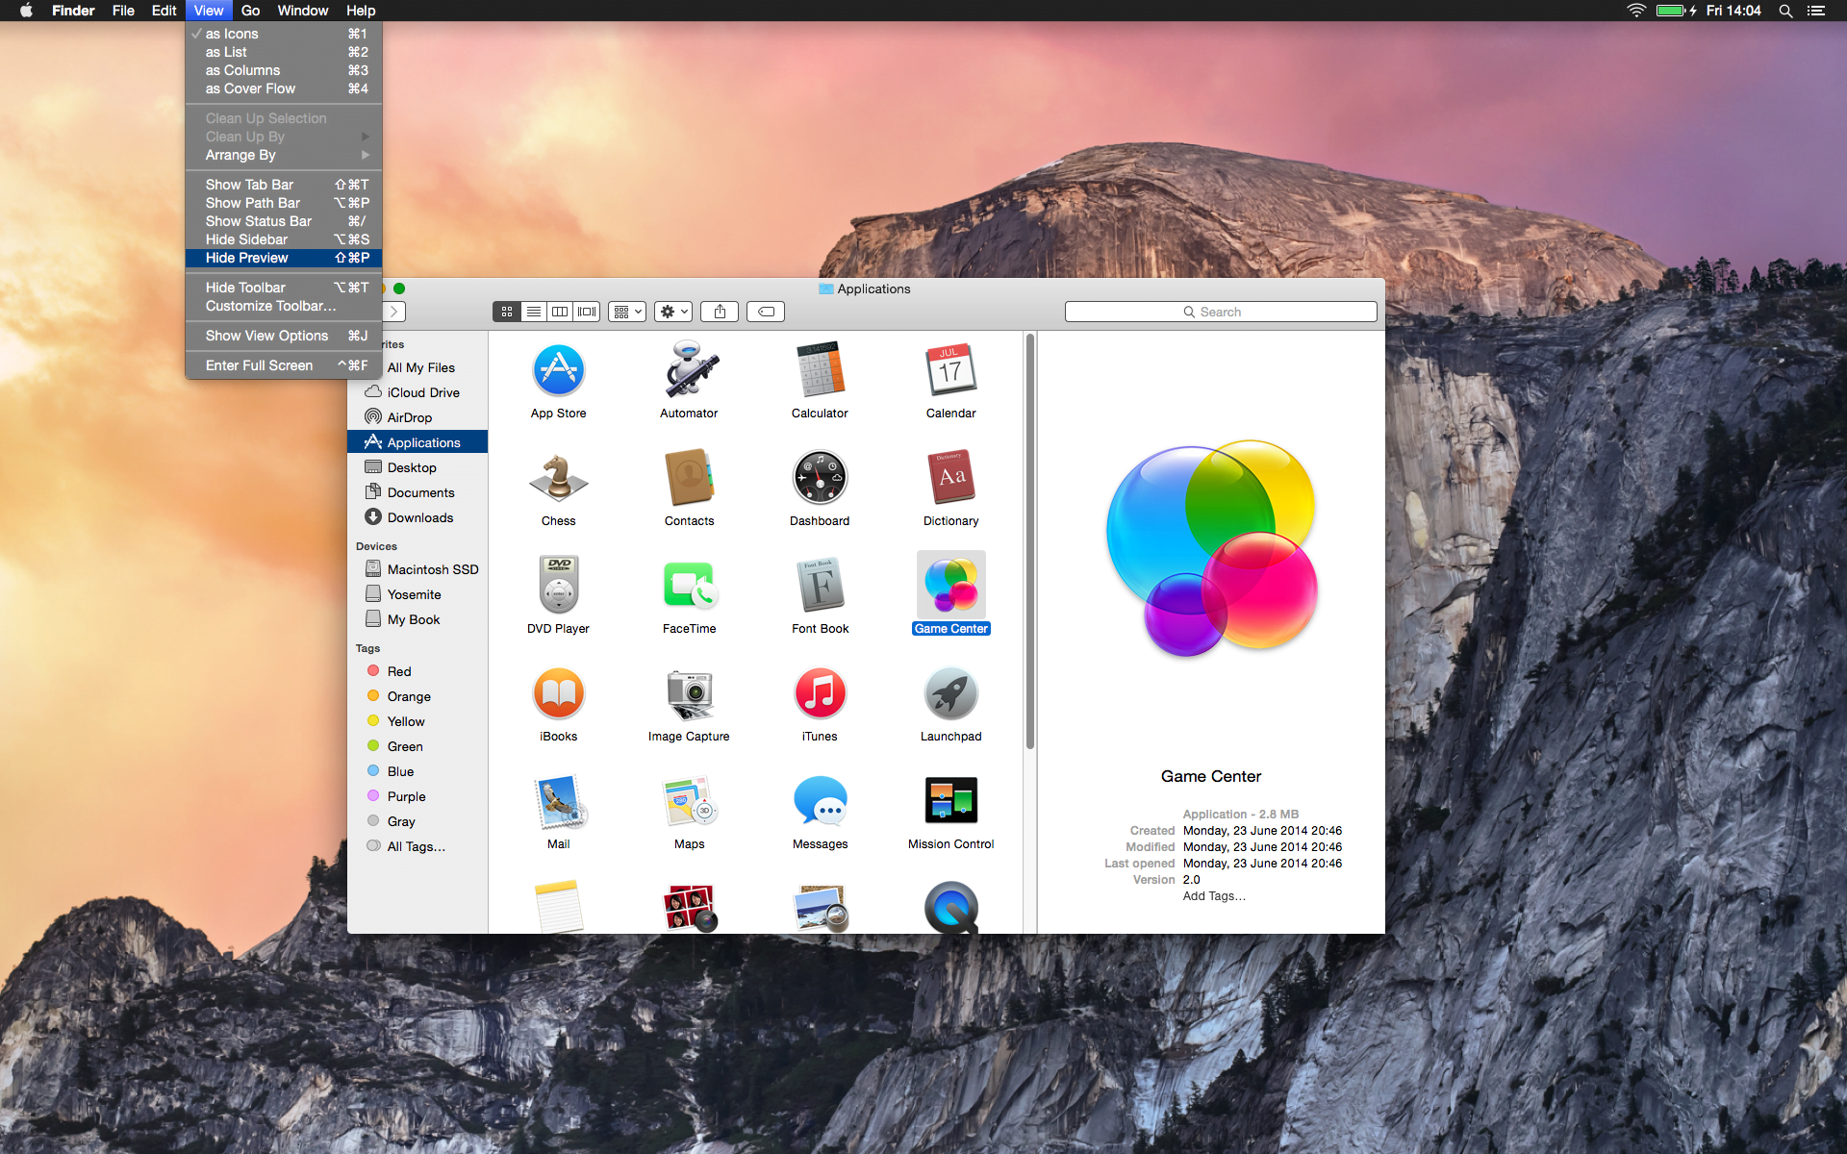Viewport: 1847px width, 1154px height.
Task: Open the Spotlight search magnifier icon
Action: [x=1785, y=11]
